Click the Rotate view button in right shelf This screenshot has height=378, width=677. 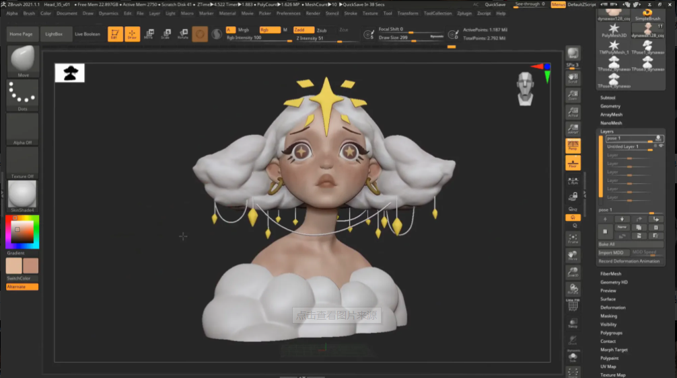pyautogui.click(x=573, y=289)
